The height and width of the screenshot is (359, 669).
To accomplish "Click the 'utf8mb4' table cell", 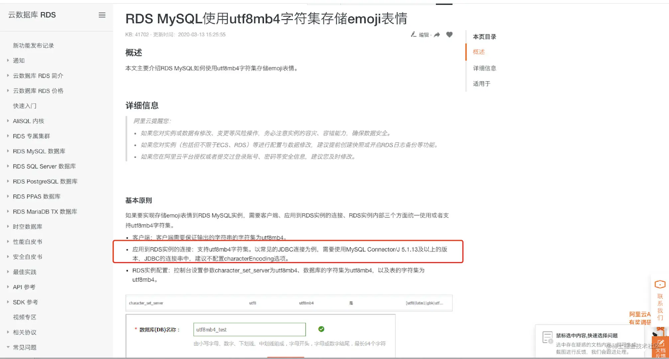I will [306, 303].
